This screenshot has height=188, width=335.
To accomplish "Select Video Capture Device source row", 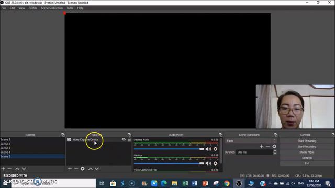I will (99, 139).
